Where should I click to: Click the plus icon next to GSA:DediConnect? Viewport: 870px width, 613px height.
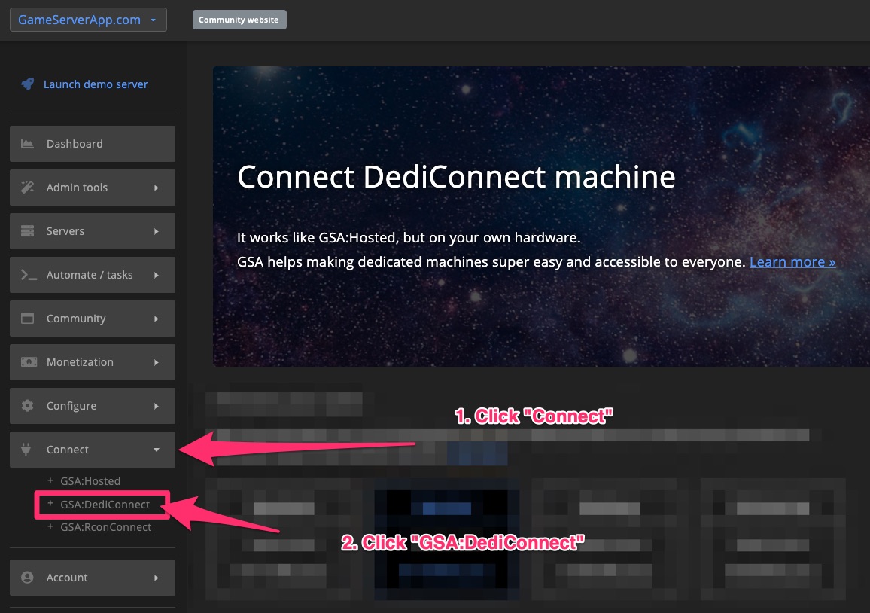click(x=50, y=504)
